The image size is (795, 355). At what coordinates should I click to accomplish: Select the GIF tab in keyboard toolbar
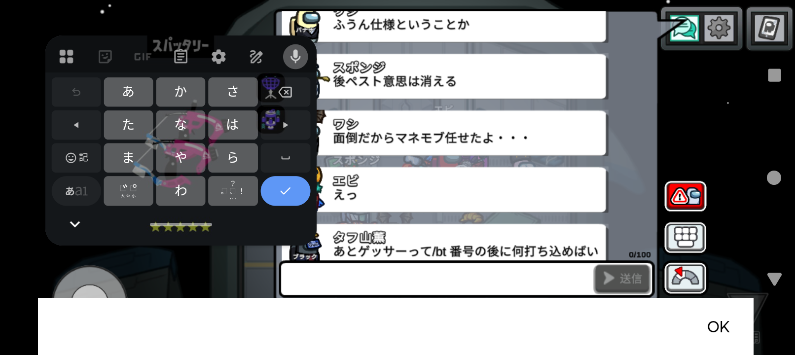pyautogui.click(x=143, y=57)
